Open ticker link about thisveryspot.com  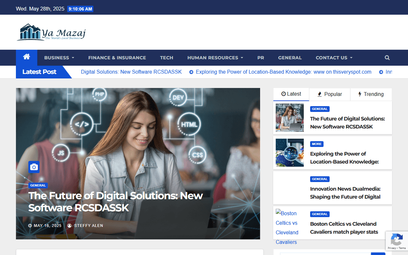[x=283, y=72]
